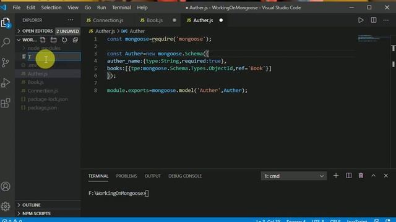Open the Edit menu
The image size is (396, 222).
click(x=30, y=7)
